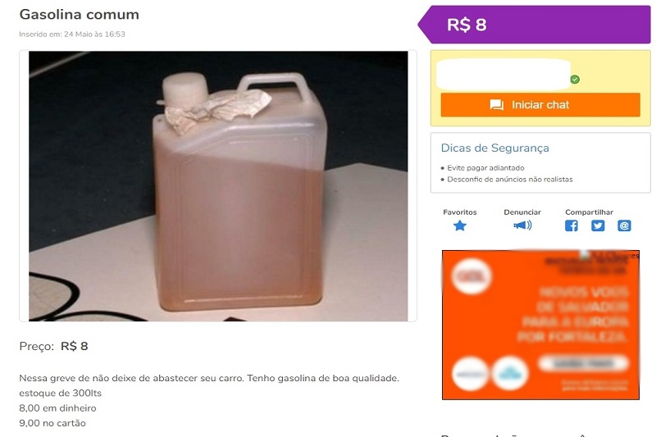This screenshot has height=437, width=656.
Task: Click the purple R$ 8 price banner
Action: tap(535, 25)
